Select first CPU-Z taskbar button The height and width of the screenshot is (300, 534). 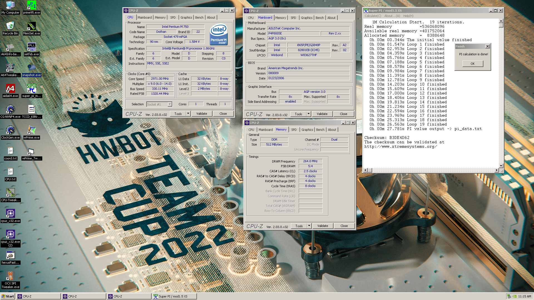tap(38, 296)
